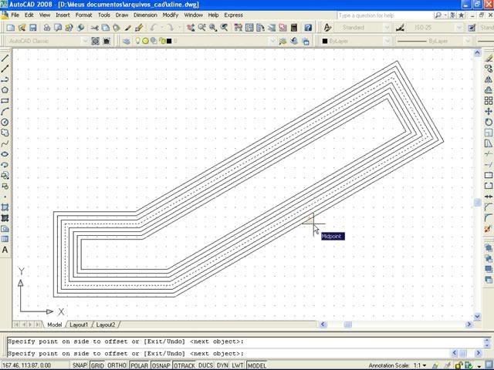
Task: Switch to the Layout2 tab
Action: click(x=106, y=325)
